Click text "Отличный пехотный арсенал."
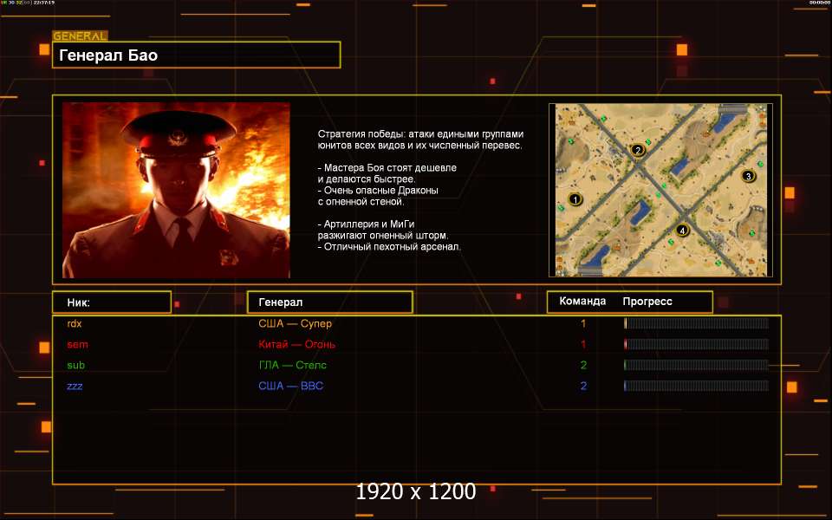Viewport: 832px width, 520px height. [x=393, y=247]
